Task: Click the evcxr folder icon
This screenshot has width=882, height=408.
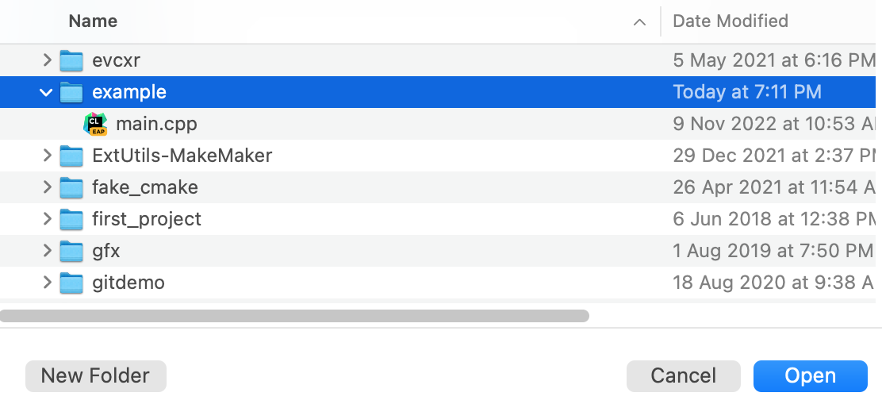Action: click(71, 60)
